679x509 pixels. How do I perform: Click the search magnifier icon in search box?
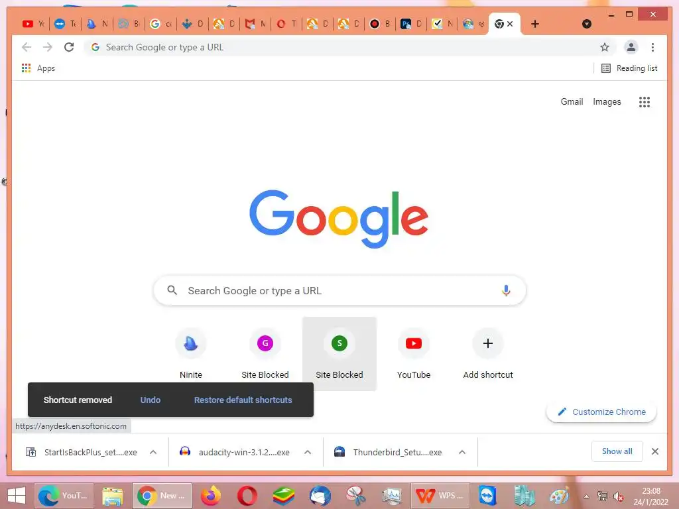click(x=172, y=290)
